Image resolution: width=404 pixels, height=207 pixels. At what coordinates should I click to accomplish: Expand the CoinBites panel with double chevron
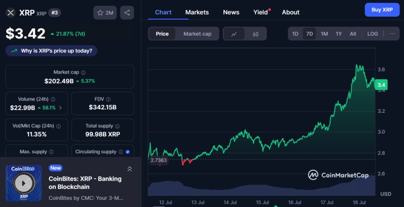tap(130, 169)
